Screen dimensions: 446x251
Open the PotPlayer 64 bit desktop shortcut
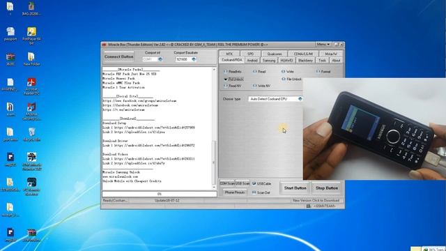pyautogui.click(x=31, y=36)
